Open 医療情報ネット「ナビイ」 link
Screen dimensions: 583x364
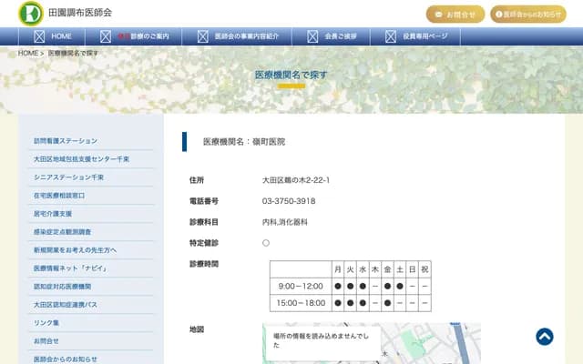(71, 268)
